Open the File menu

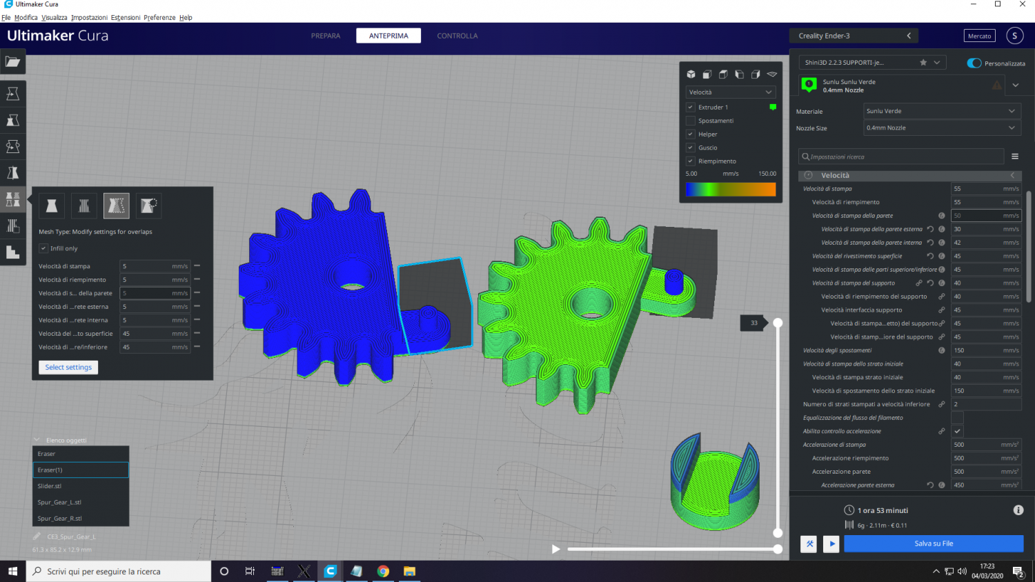[6, 17]
